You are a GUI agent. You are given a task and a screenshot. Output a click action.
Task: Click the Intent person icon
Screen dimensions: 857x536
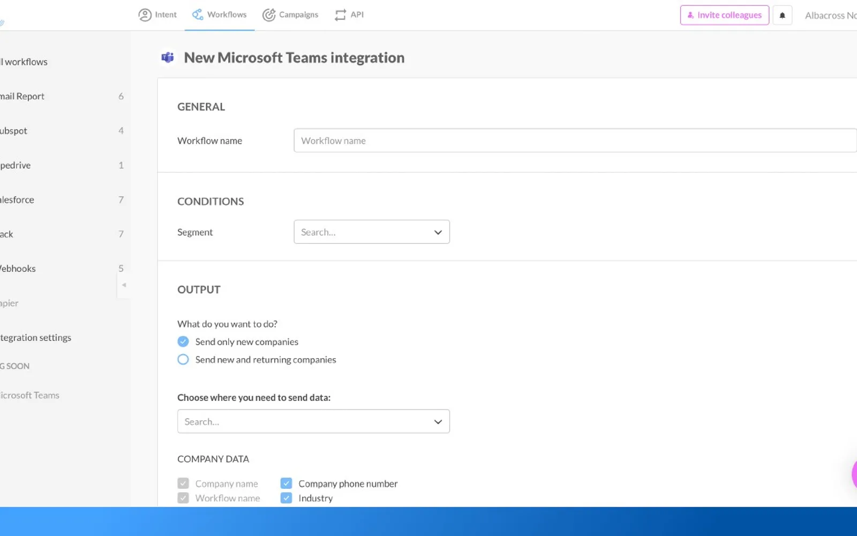pyautogui.click(x=145, y=15)
